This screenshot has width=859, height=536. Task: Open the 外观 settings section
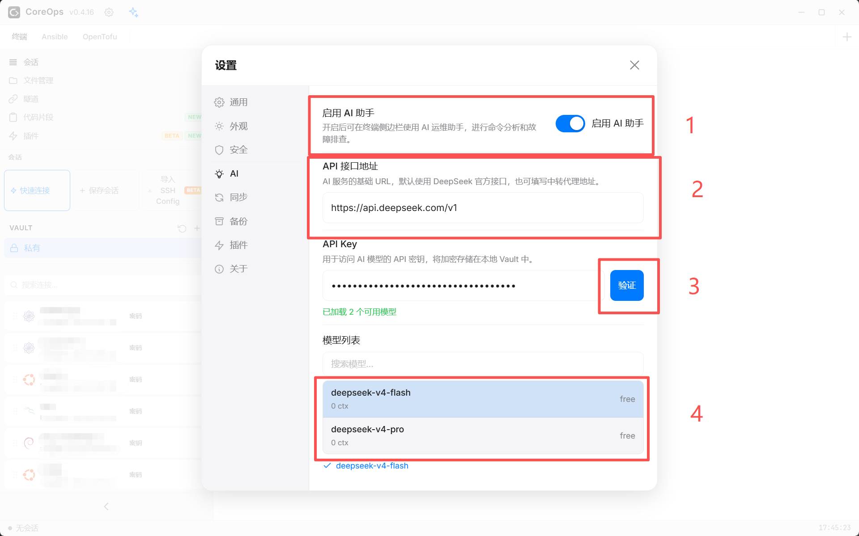click(x=255, y=126)
